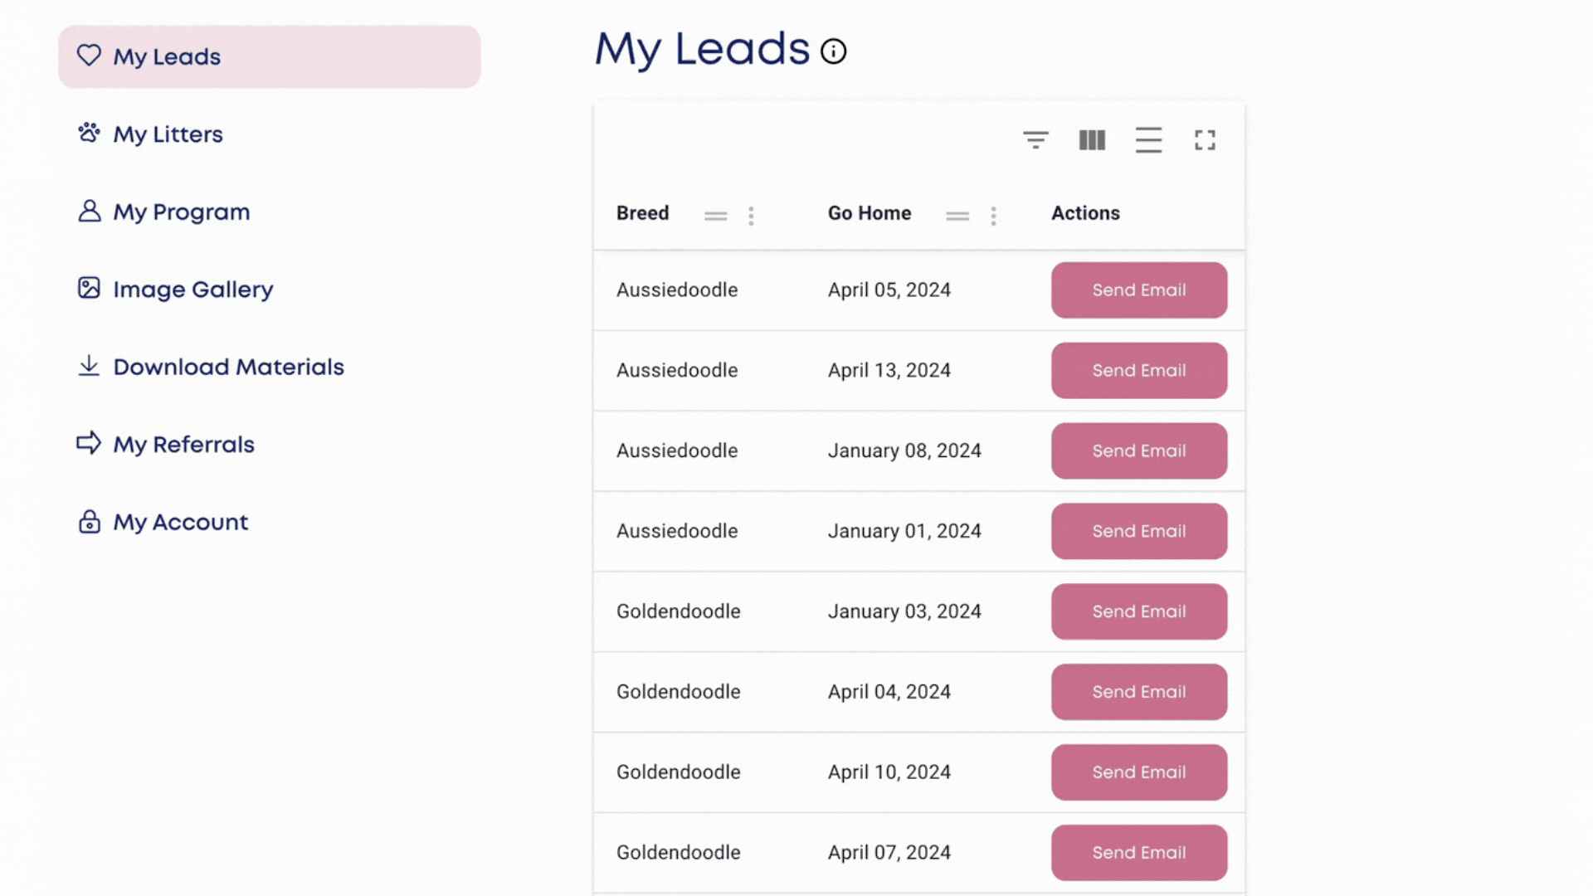This screenshot has width=1593, height=896.
Task: Open My Program in sidebar
Action: coord(181,212)
